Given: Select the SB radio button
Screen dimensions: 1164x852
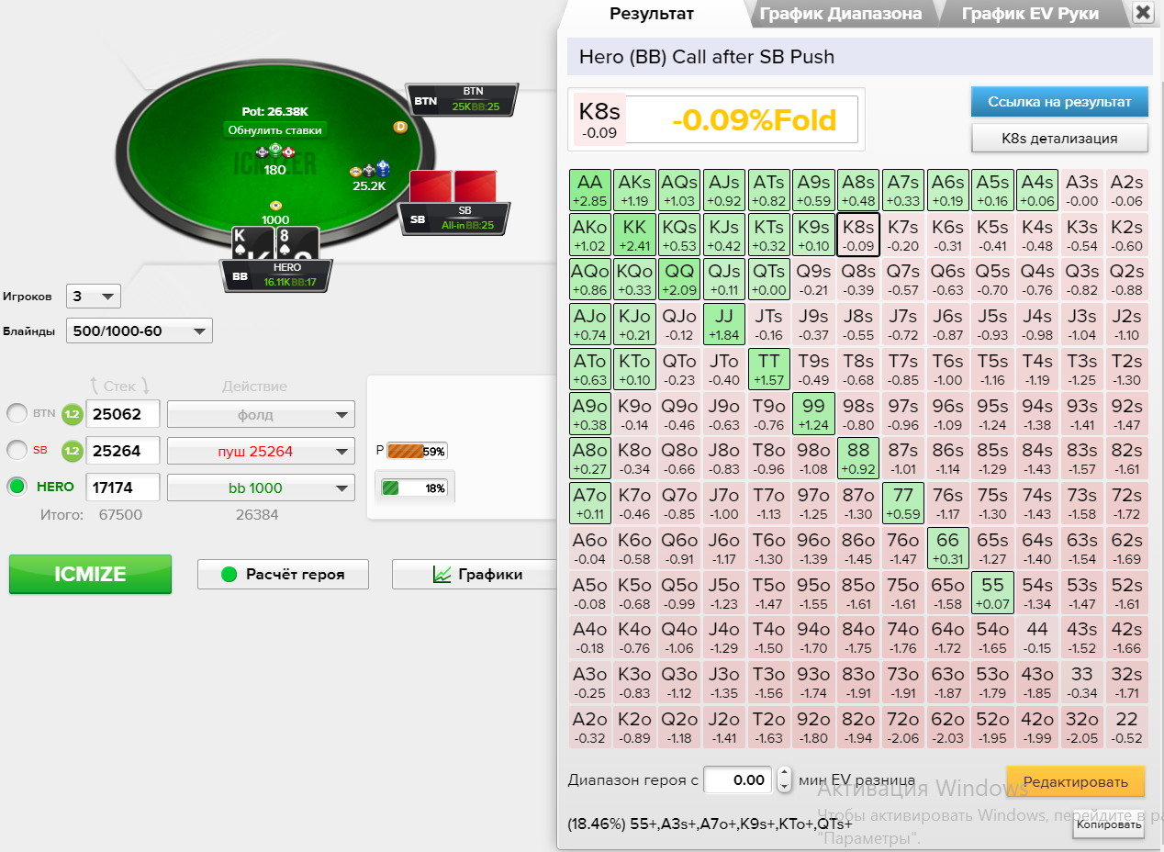Looking at the screenshot, I should tap(17, 451).
